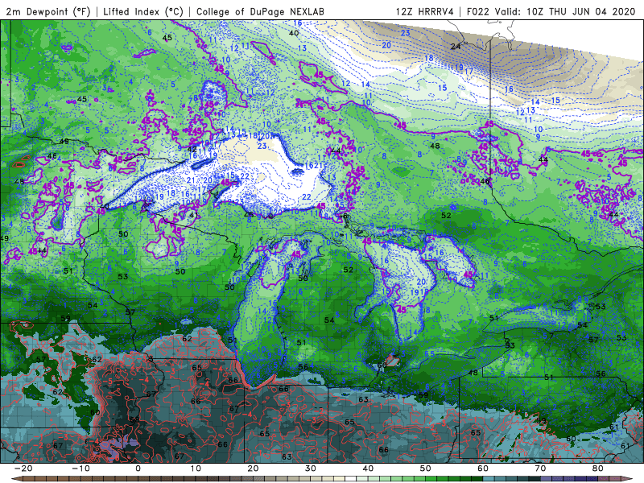644x483 pixels.
Task: Click the "Valid: 10Z THU JUN 04 2020" text
Action: coord(565,11)
